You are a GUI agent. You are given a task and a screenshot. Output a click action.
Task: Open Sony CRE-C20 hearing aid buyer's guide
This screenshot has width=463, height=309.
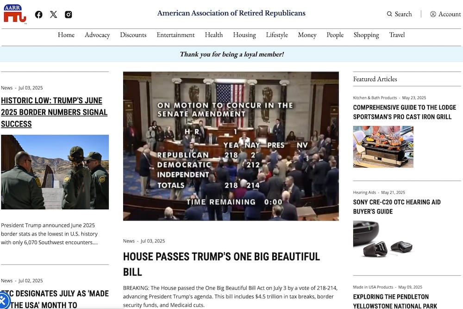point(396,207)
